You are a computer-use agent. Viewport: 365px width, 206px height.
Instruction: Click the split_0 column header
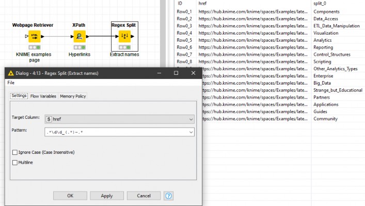click(320, 3)
